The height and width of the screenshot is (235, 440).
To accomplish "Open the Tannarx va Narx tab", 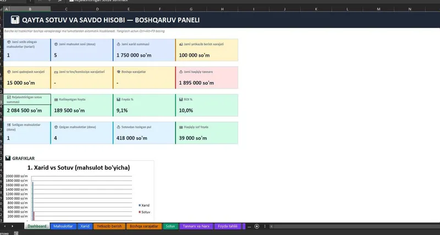I will pyautogui.click(x=196, y=226).
